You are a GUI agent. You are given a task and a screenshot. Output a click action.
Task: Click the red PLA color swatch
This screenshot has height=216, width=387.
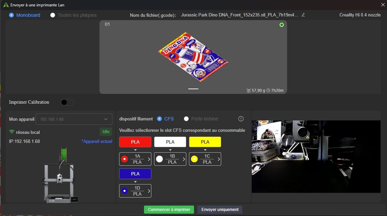(x=135, y=142)
